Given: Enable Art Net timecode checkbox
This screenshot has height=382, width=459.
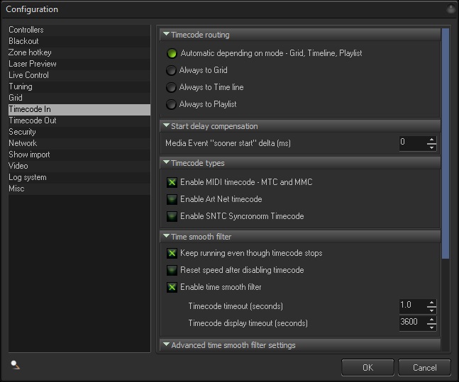Looking at the screenshot, I should tap(172, 199).
